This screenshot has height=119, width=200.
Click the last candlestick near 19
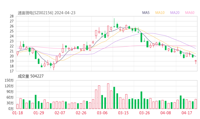click(x=196, y=62)
